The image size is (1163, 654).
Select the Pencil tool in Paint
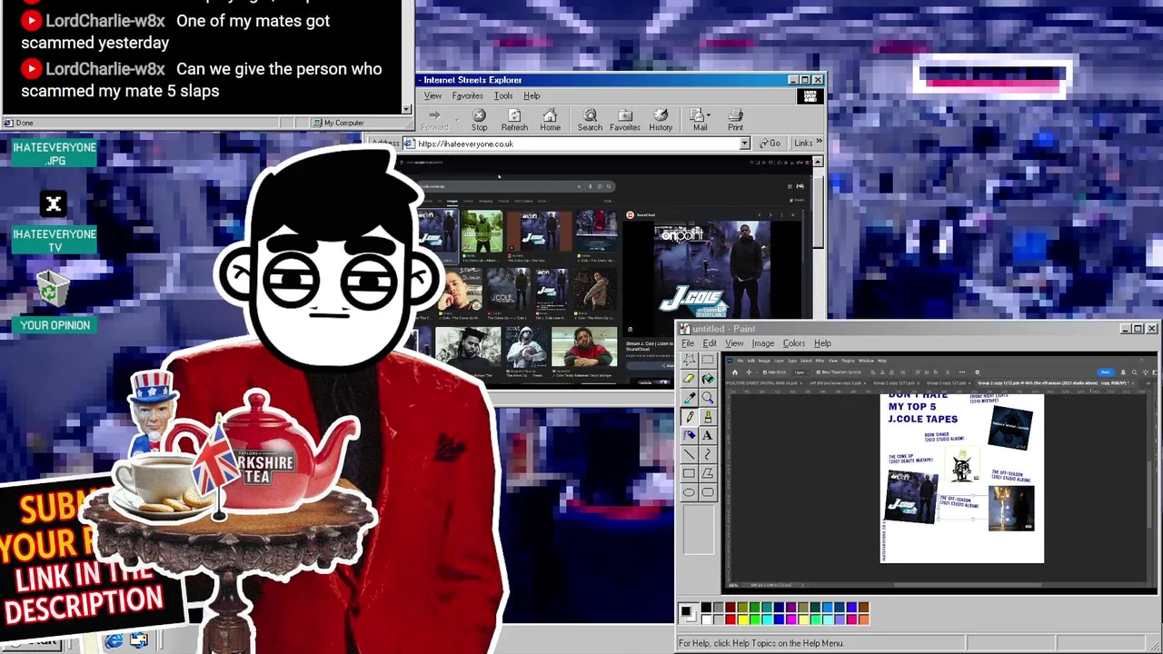point(690,417)
